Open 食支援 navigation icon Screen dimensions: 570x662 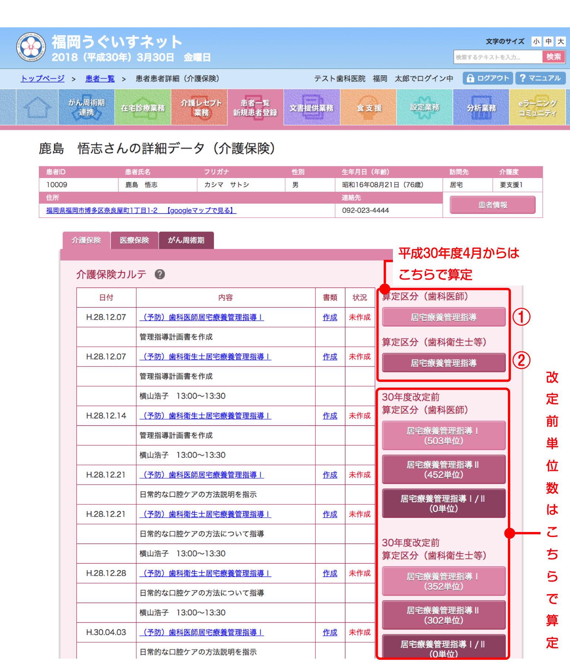[x=369, y=108]
